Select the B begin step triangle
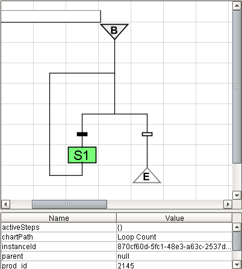242x269 pixels. coord(114,31)
